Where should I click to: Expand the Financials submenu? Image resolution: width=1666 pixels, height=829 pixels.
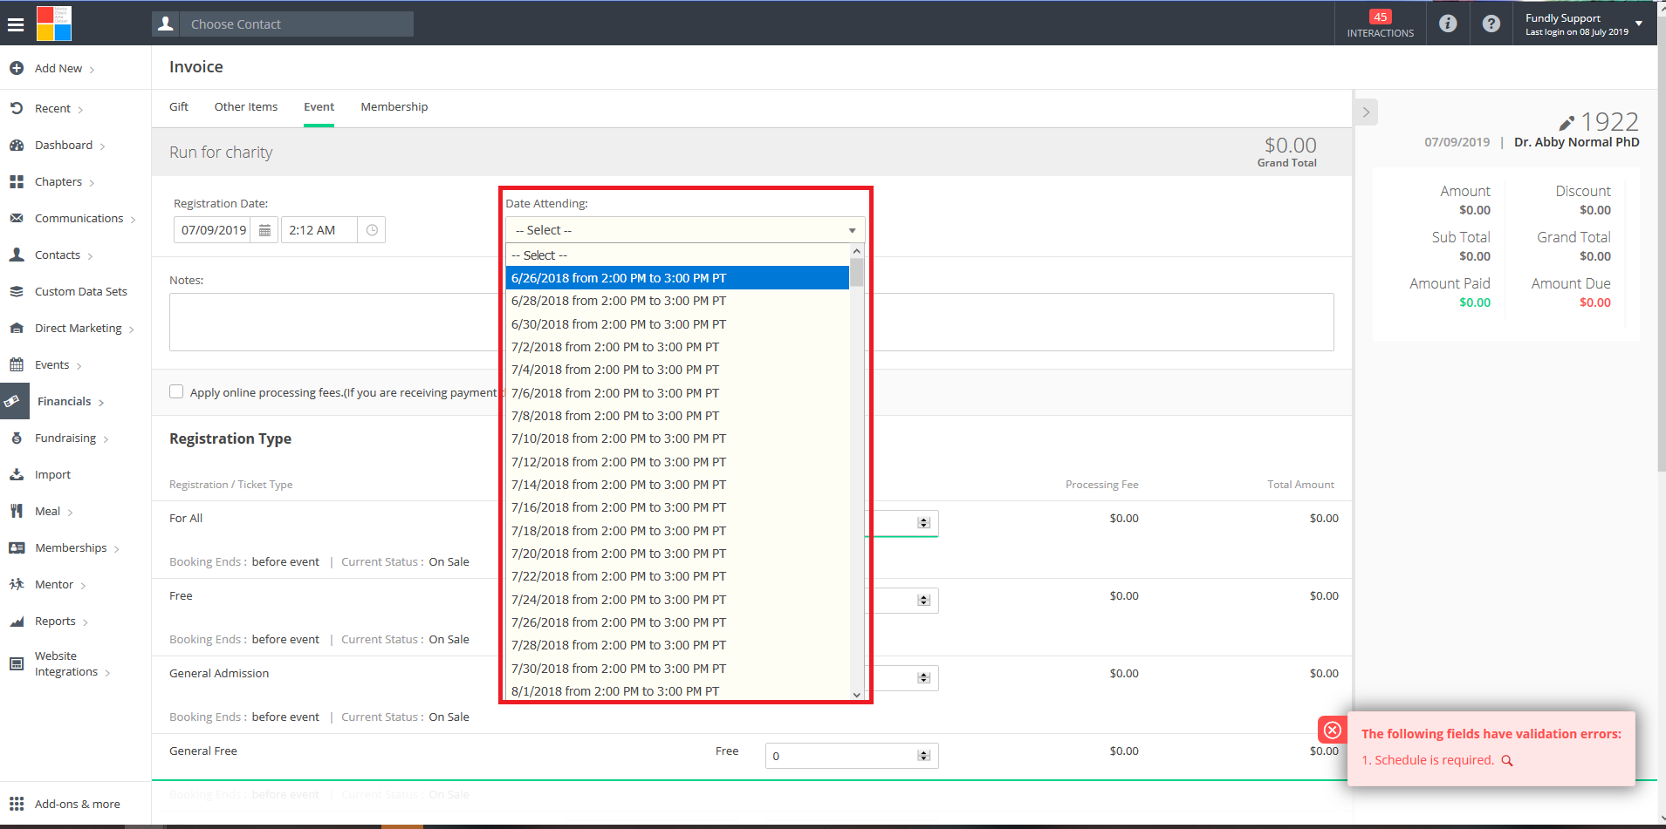pyautogui.click(x=101, y=402)
